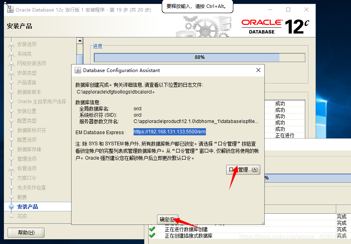Select the 先决条件检查 step in the sidebar

click(x=31, y=187)
